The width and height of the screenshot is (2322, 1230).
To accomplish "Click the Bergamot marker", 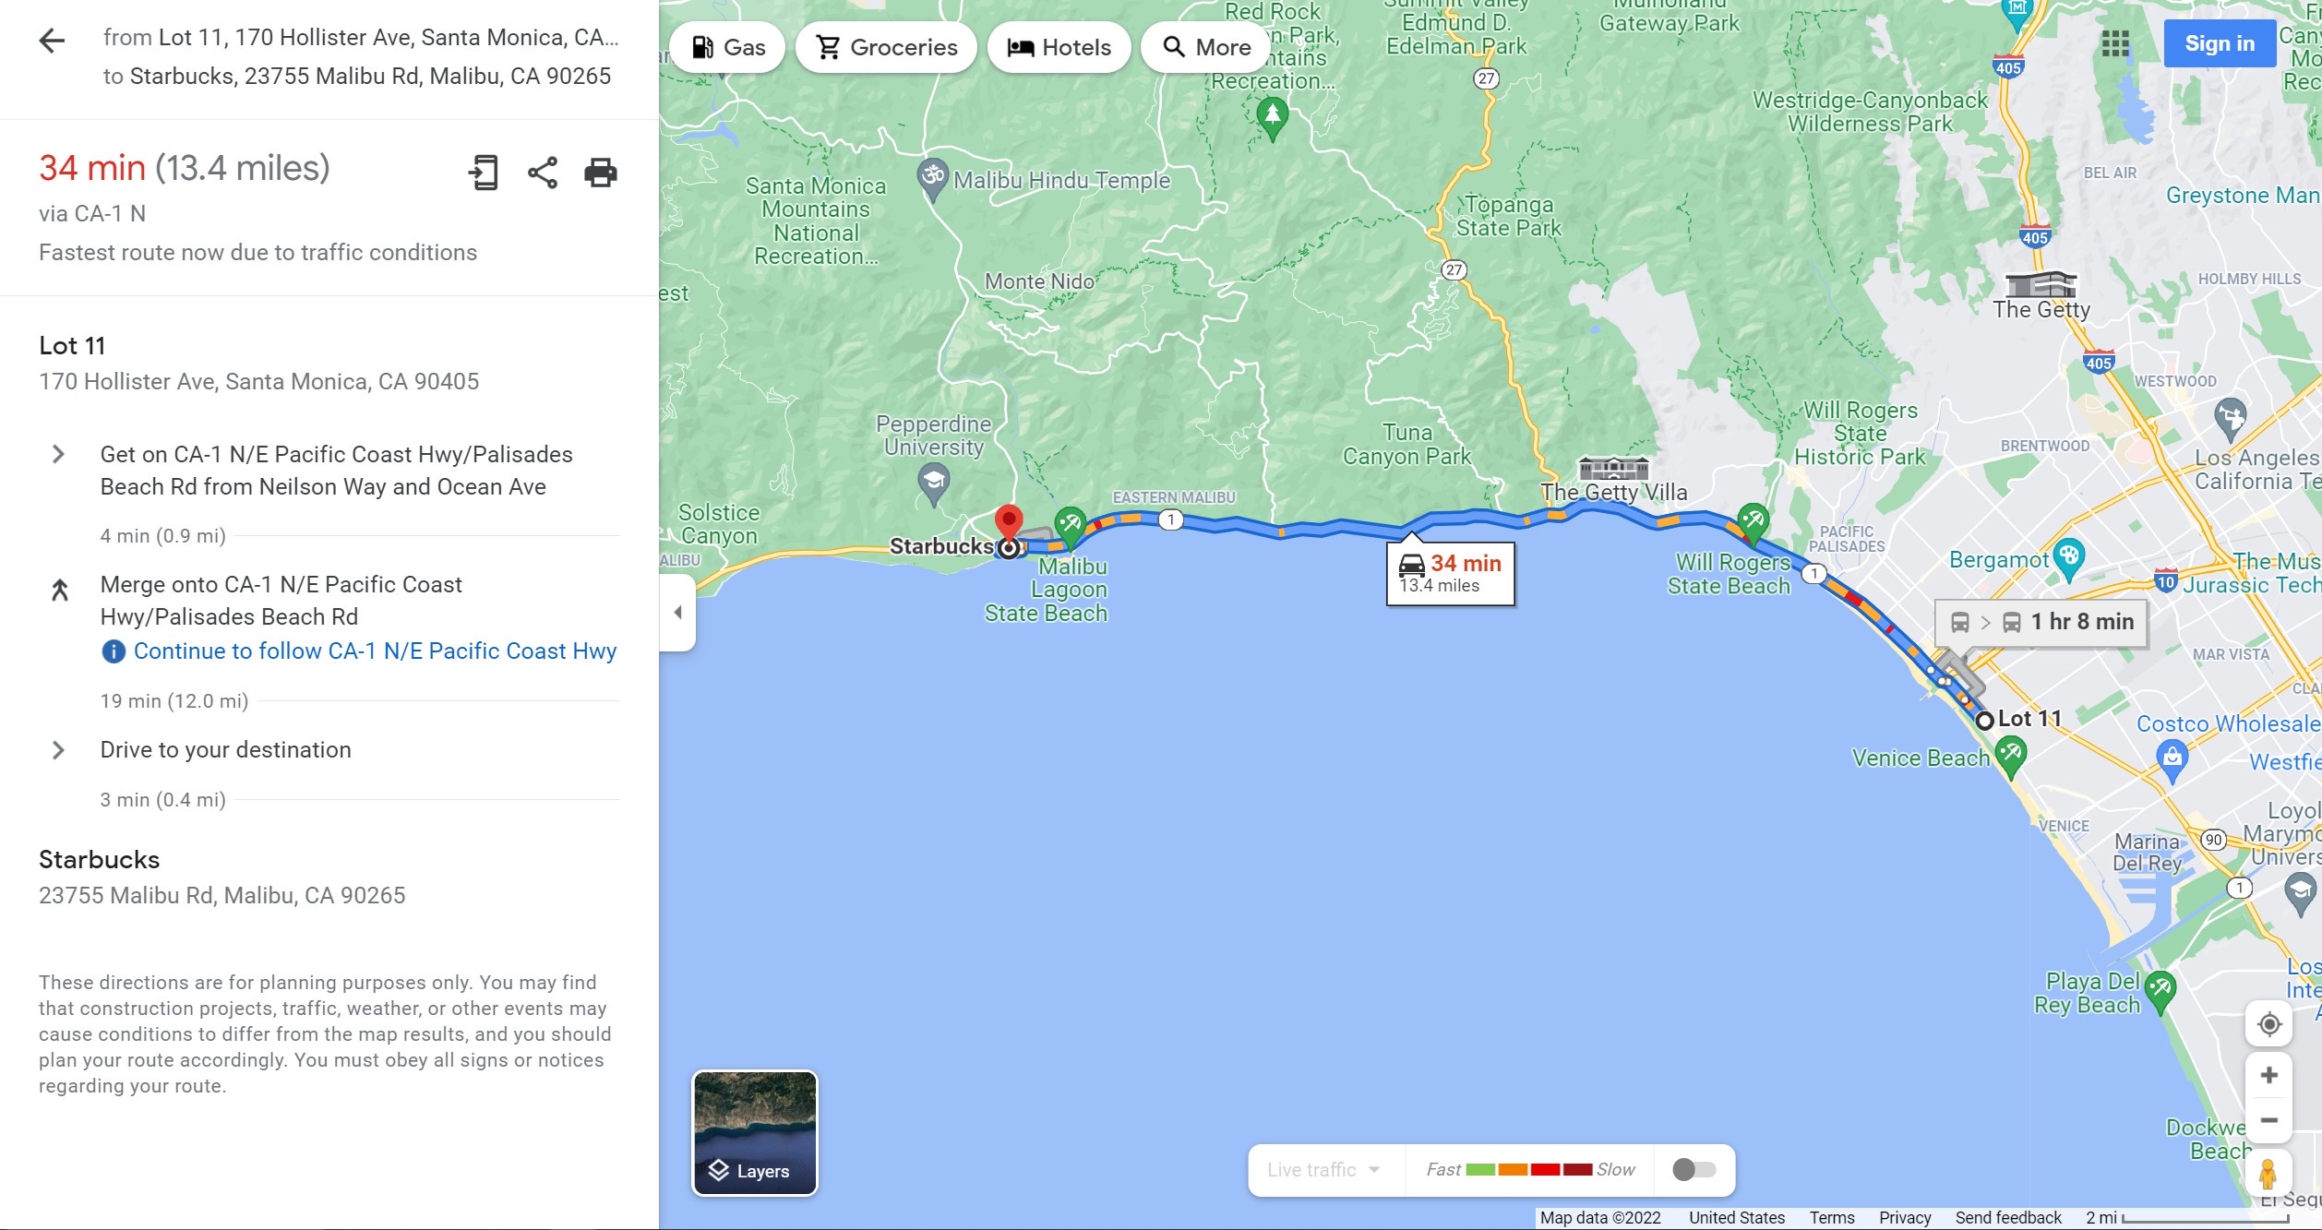I will click(2068, 558).
